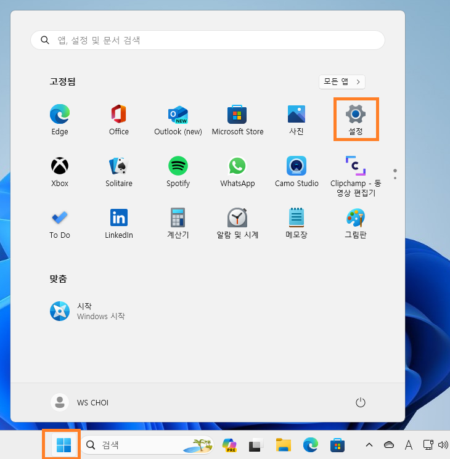Open Task View on the taskbar
The image size is (450, 459).
[x=256, y=445]
